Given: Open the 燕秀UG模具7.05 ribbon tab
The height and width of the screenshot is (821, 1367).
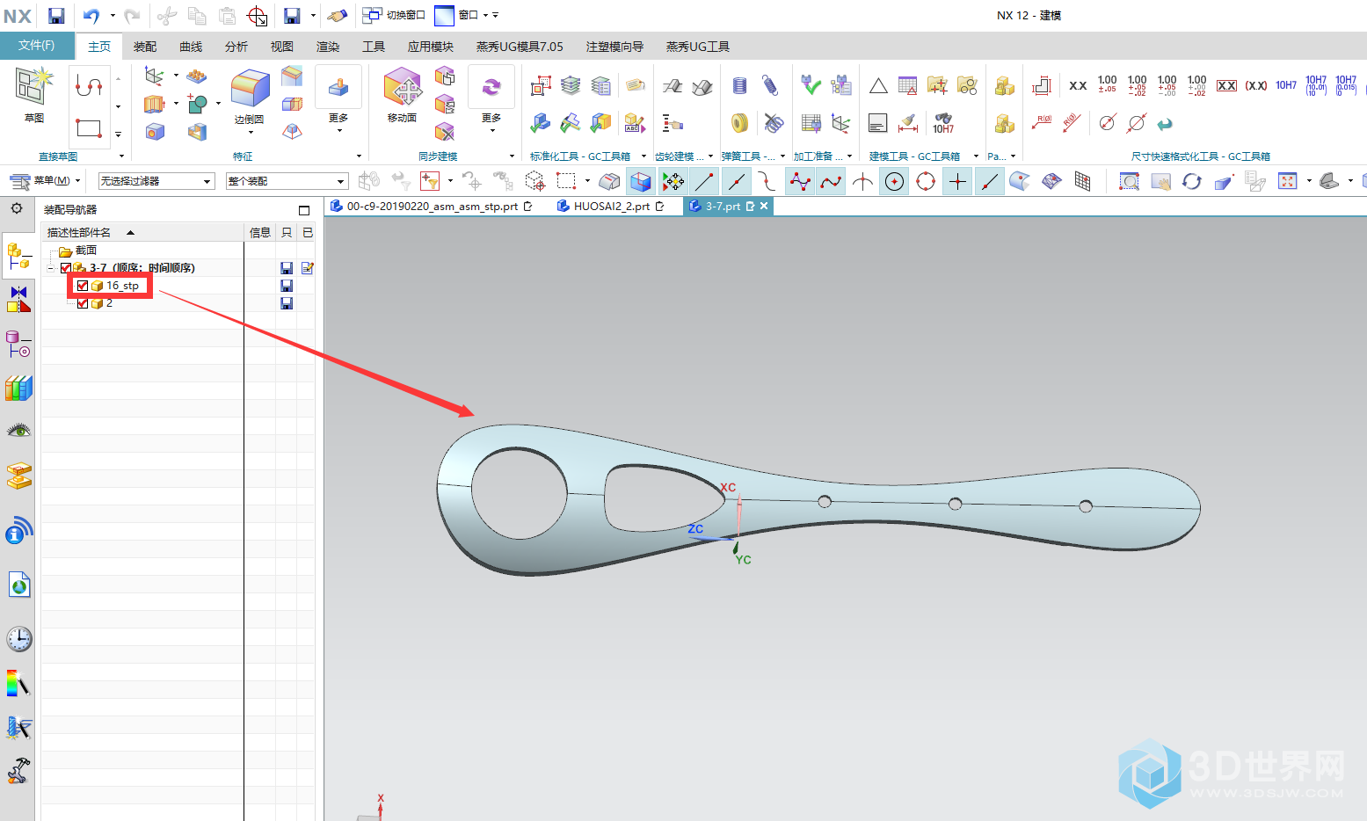Looking at the screenshot, I should click(x=520, y=47).
